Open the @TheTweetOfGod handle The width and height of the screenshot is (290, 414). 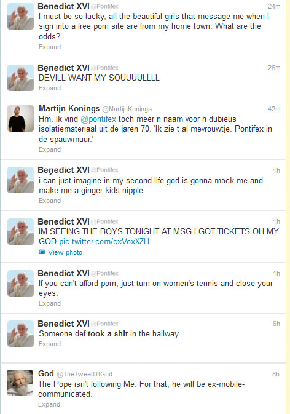[x=84, y=374]
